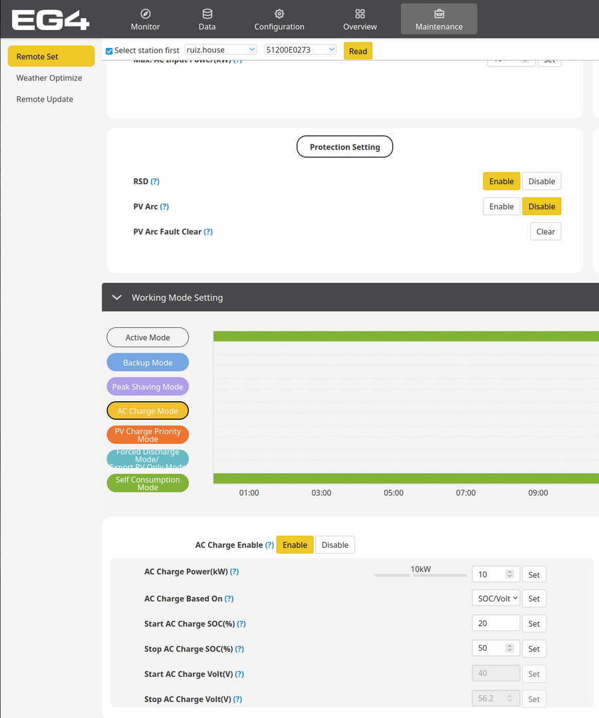The image size is (599, 718).
Task: Click help icon next to RSD
Action: 155,182
